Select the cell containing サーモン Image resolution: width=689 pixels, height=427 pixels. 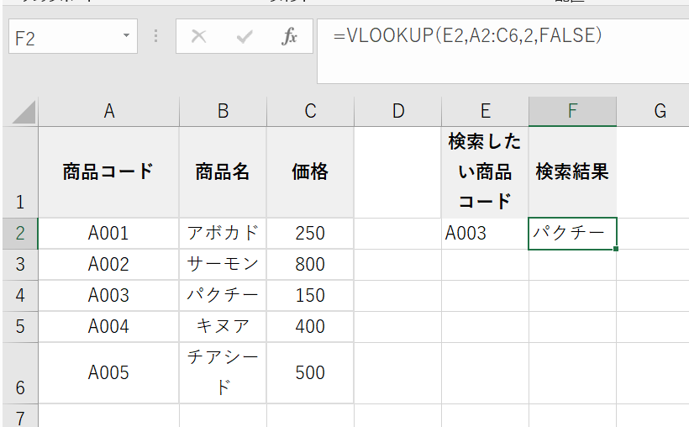coord(223,265)
